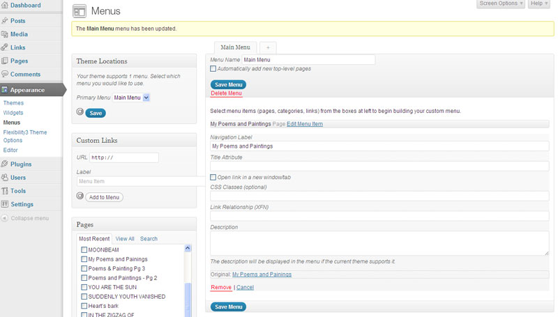This screenshot has height=317, width=558.
Task: Expand the Screen Options panel
Action: [501, 3]
